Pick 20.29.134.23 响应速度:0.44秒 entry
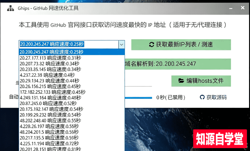250x151 pixels. 72,81
